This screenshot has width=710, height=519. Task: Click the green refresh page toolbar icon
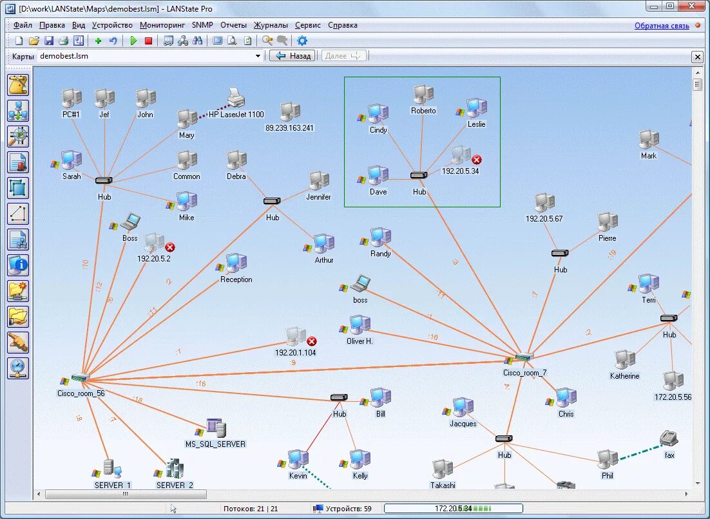click(x=247, y=41)
